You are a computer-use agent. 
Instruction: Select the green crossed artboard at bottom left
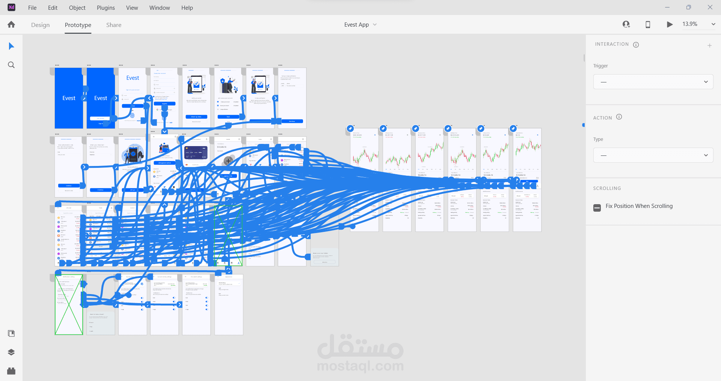pos(69,305)
